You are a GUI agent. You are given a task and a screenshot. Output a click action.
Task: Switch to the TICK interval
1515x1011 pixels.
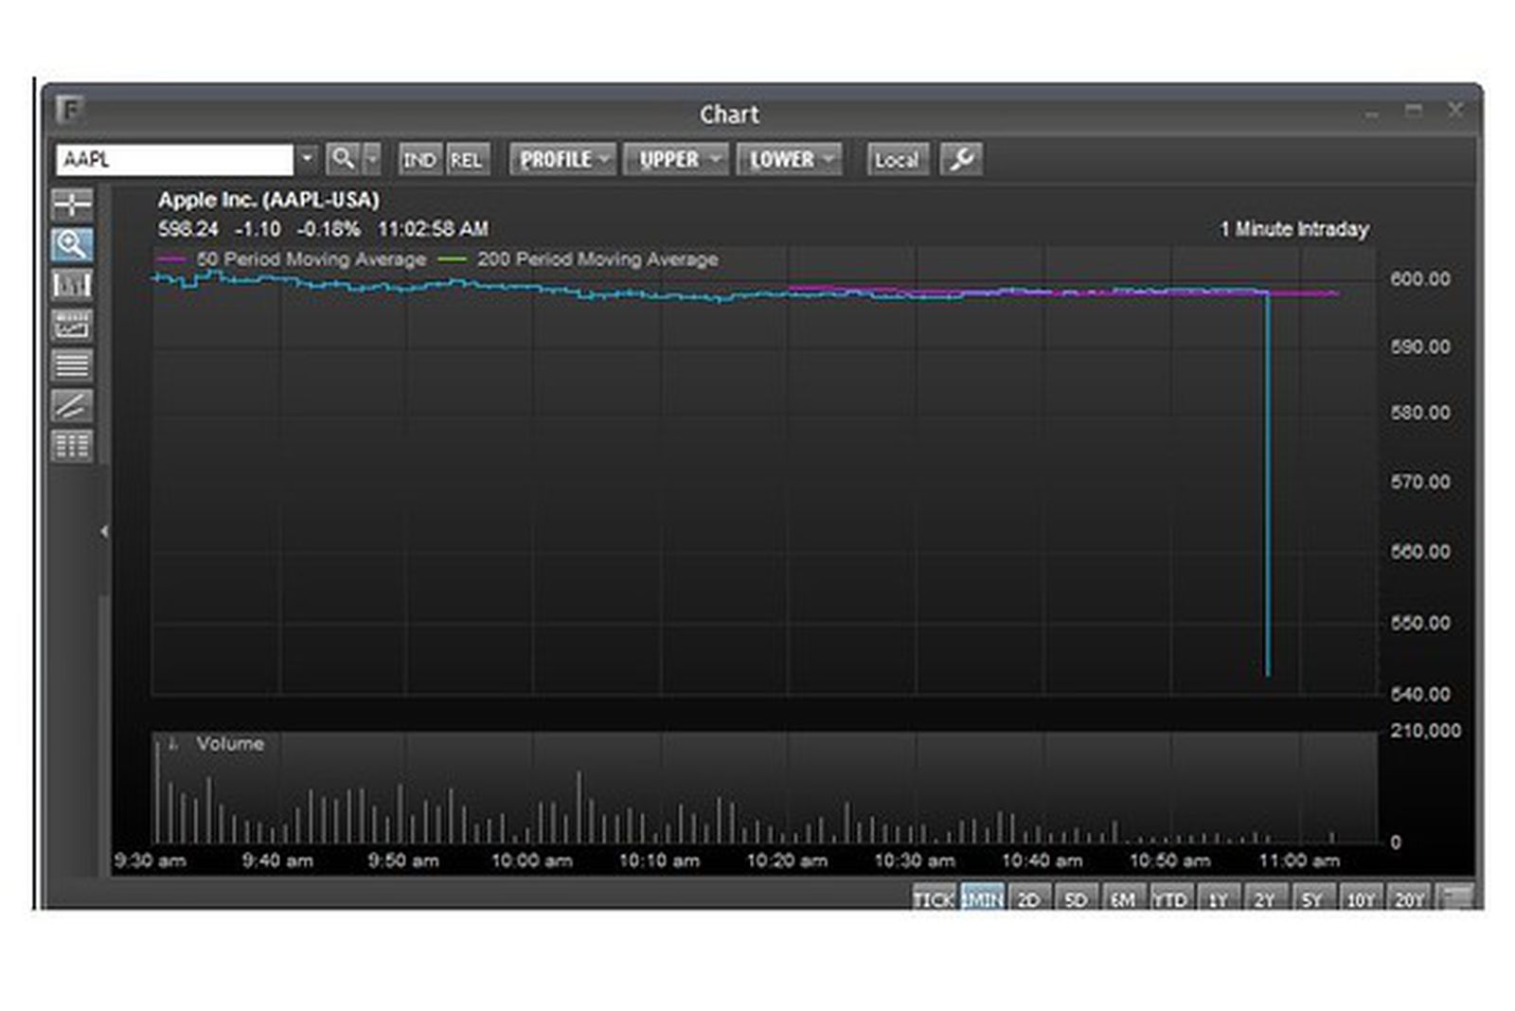point(932,899)
